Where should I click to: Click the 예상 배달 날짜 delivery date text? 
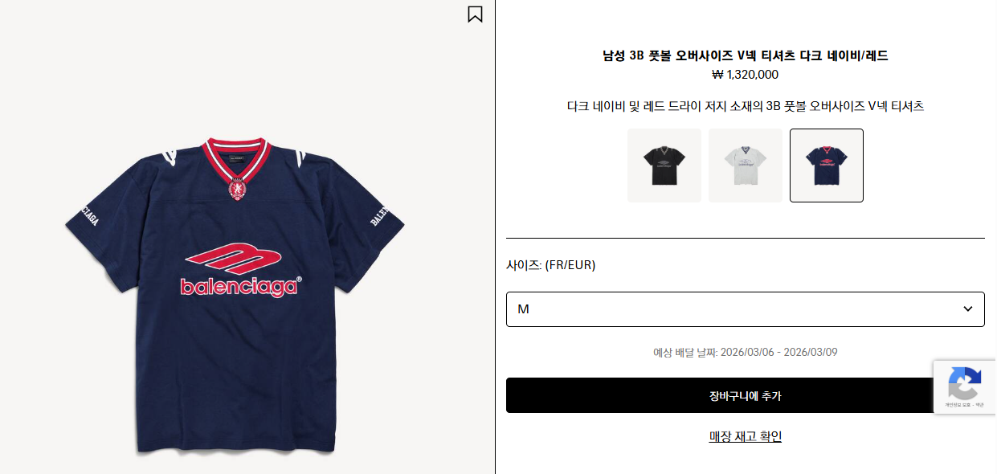(745, 352)
